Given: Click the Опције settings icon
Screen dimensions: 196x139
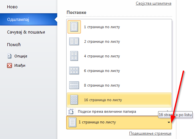Looking at the screenshot, I should pos(10,56).
